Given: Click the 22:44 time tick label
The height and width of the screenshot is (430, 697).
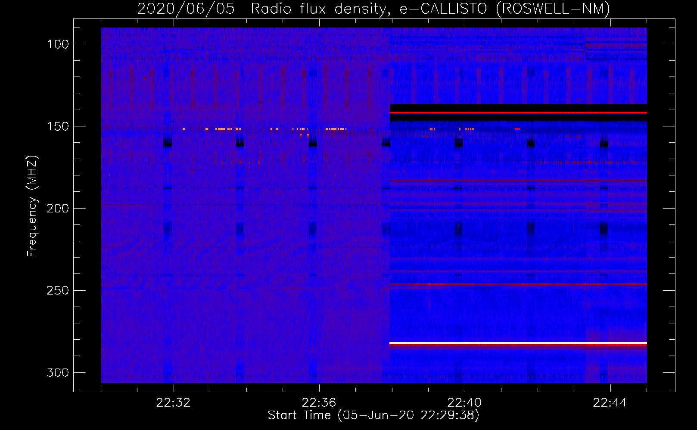Looking at the screenshot, I should tap(610, 403).
